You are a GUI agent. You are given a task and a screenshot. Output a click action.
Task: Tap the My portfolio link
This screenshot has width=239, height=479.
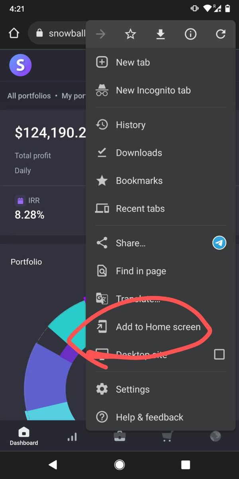[73, 96]
